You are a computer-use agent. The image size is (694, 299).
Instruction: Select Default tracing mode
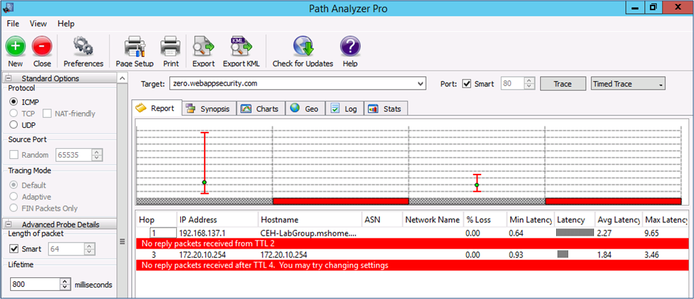click(x=14, y=186)
